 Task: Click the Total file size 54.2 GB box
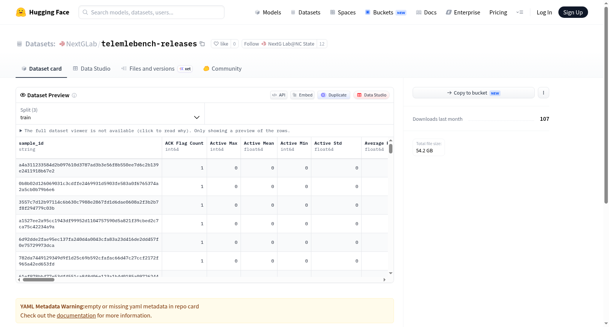[x=429, y=147]
